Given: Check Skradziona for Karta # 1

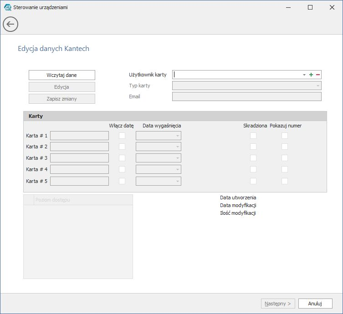Looking at the screenshot, I should coord(253,136).
